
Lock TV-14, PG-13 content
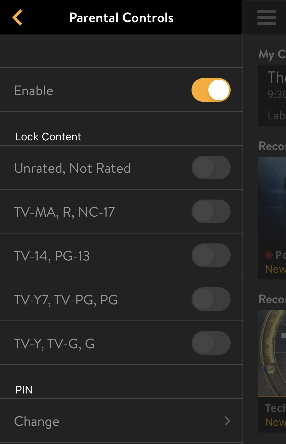211,255
